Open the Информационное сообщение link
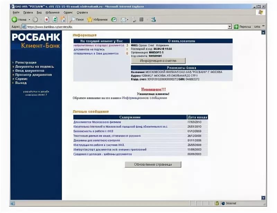 (x=144, y=98)
